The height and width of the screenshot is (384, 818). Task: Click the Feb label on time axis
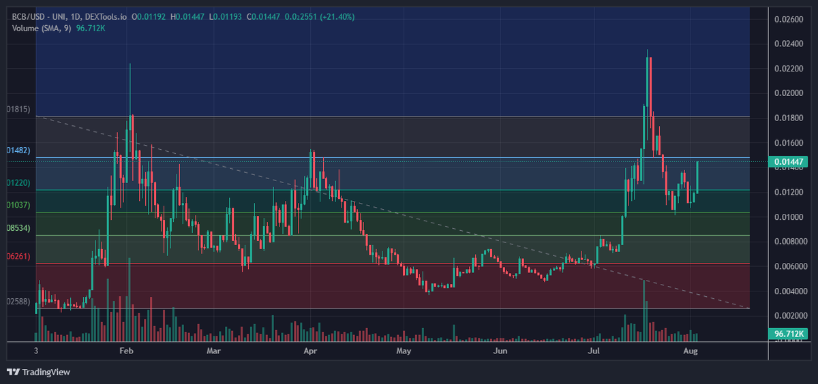[125, 351]
